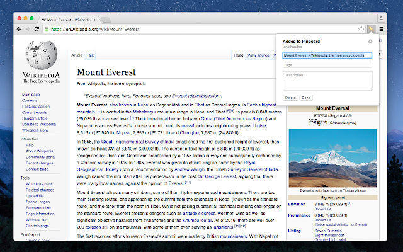Screen dimensions: 403x252
Task: Open Pinboard popup settings gear
Action: click(x=370, y=41)
